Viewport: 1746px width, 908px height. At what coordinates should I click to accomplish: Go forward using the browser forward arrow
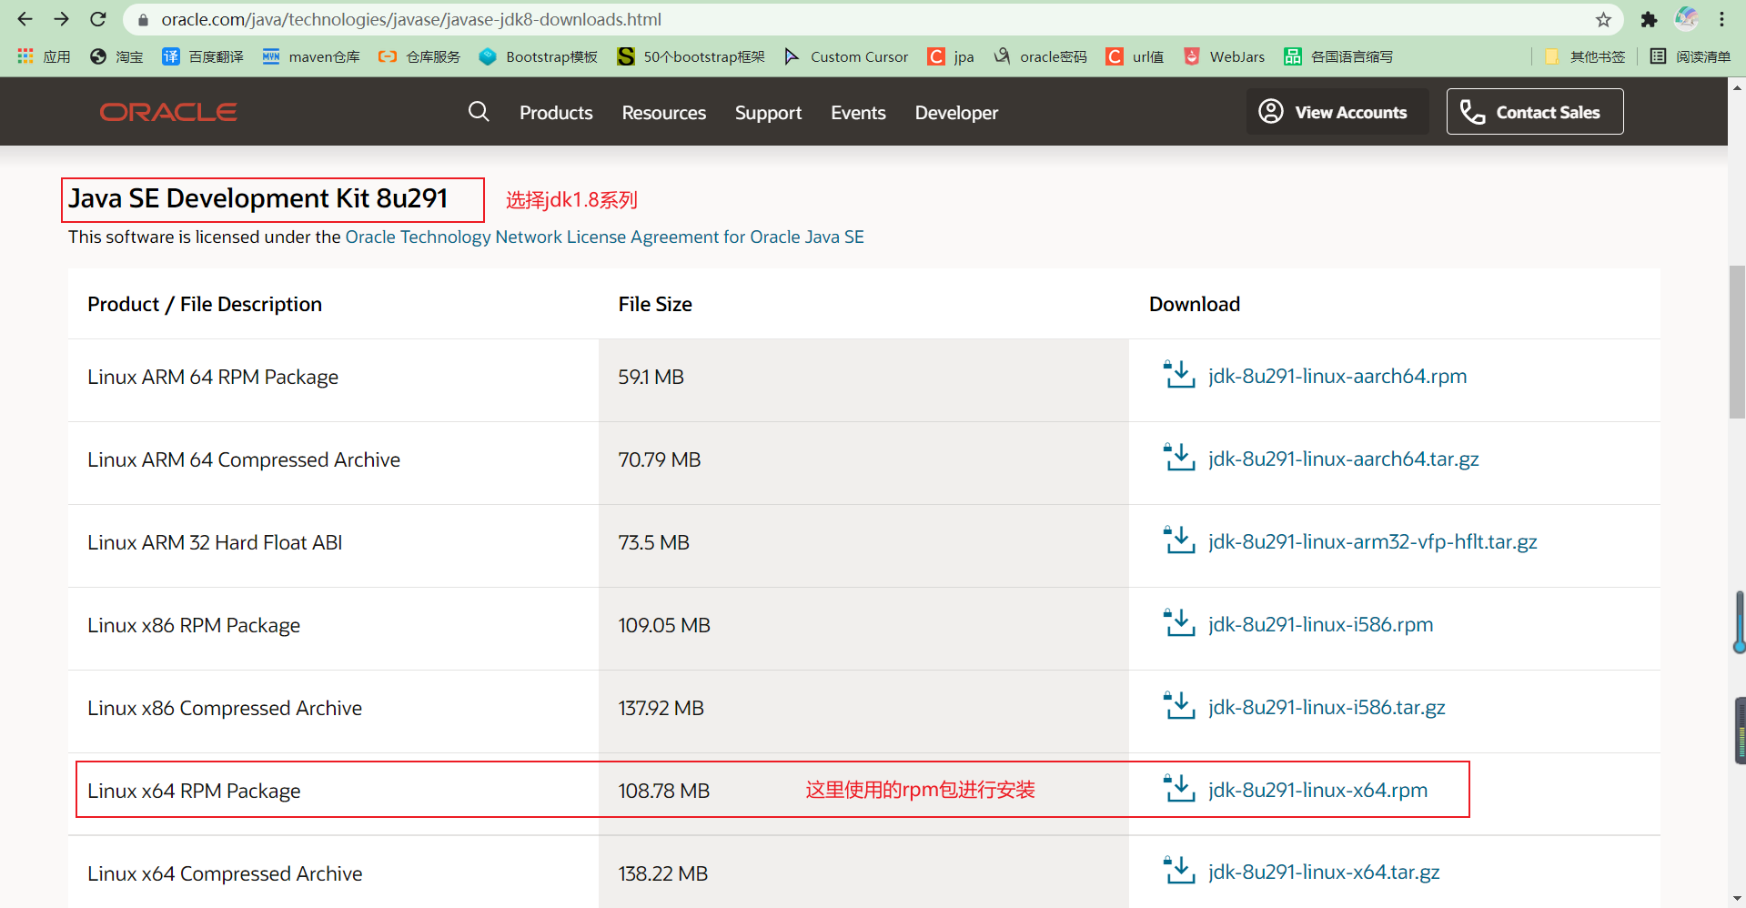61,19
